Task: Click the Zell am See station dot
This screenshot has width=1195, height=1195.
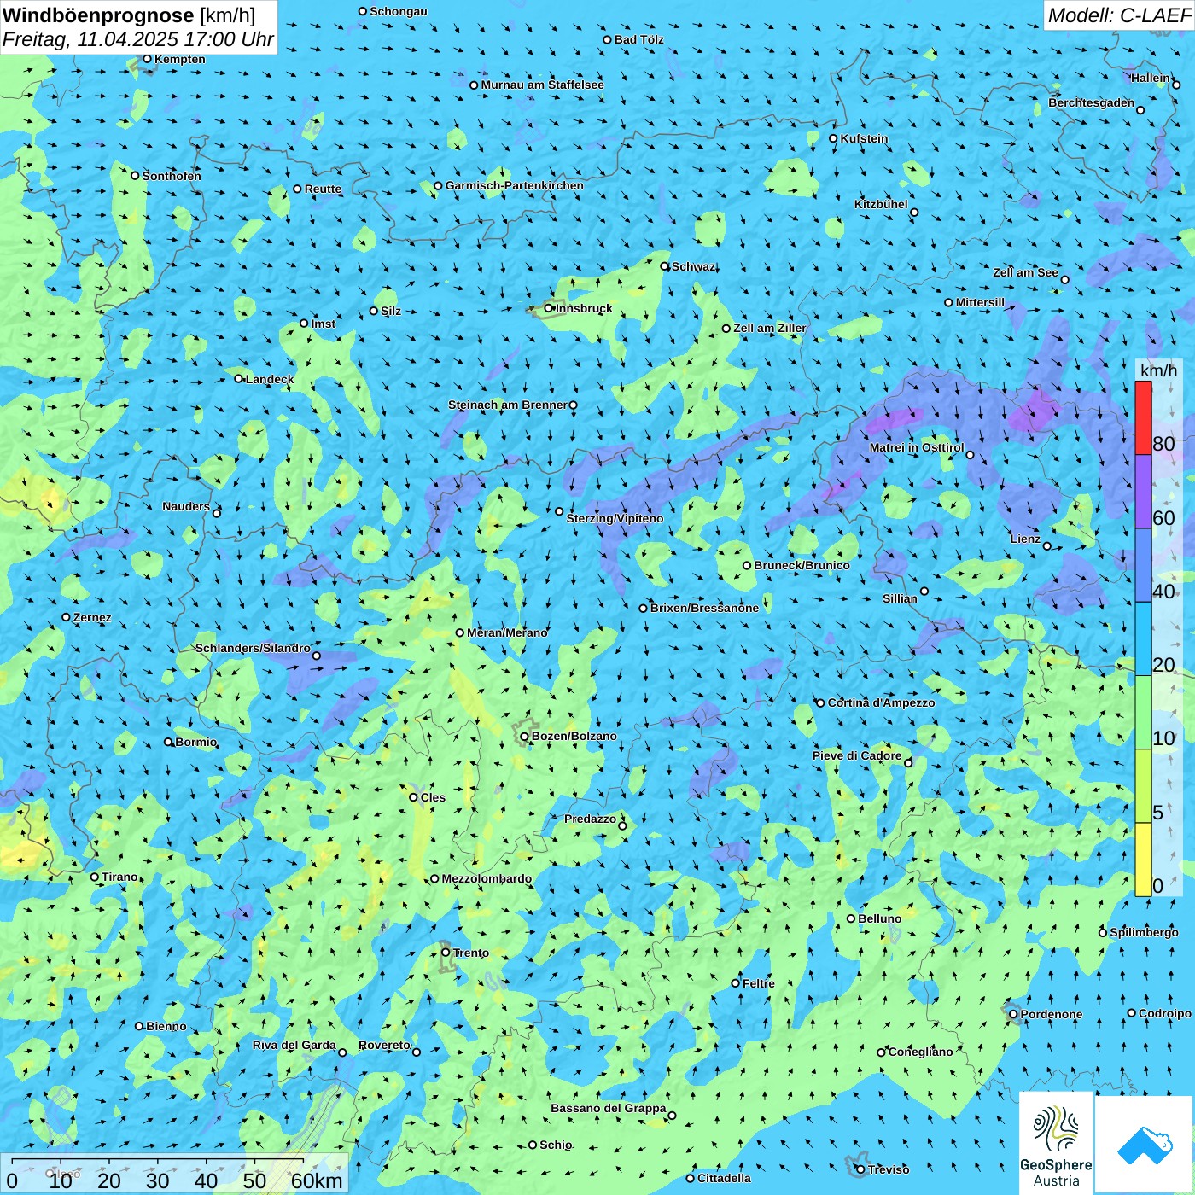Action: click(1064, 279)
